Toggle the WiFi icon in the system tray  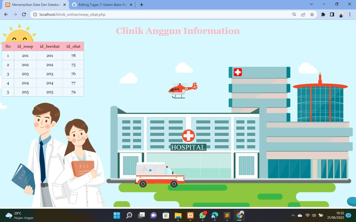(x=307, y=215)
